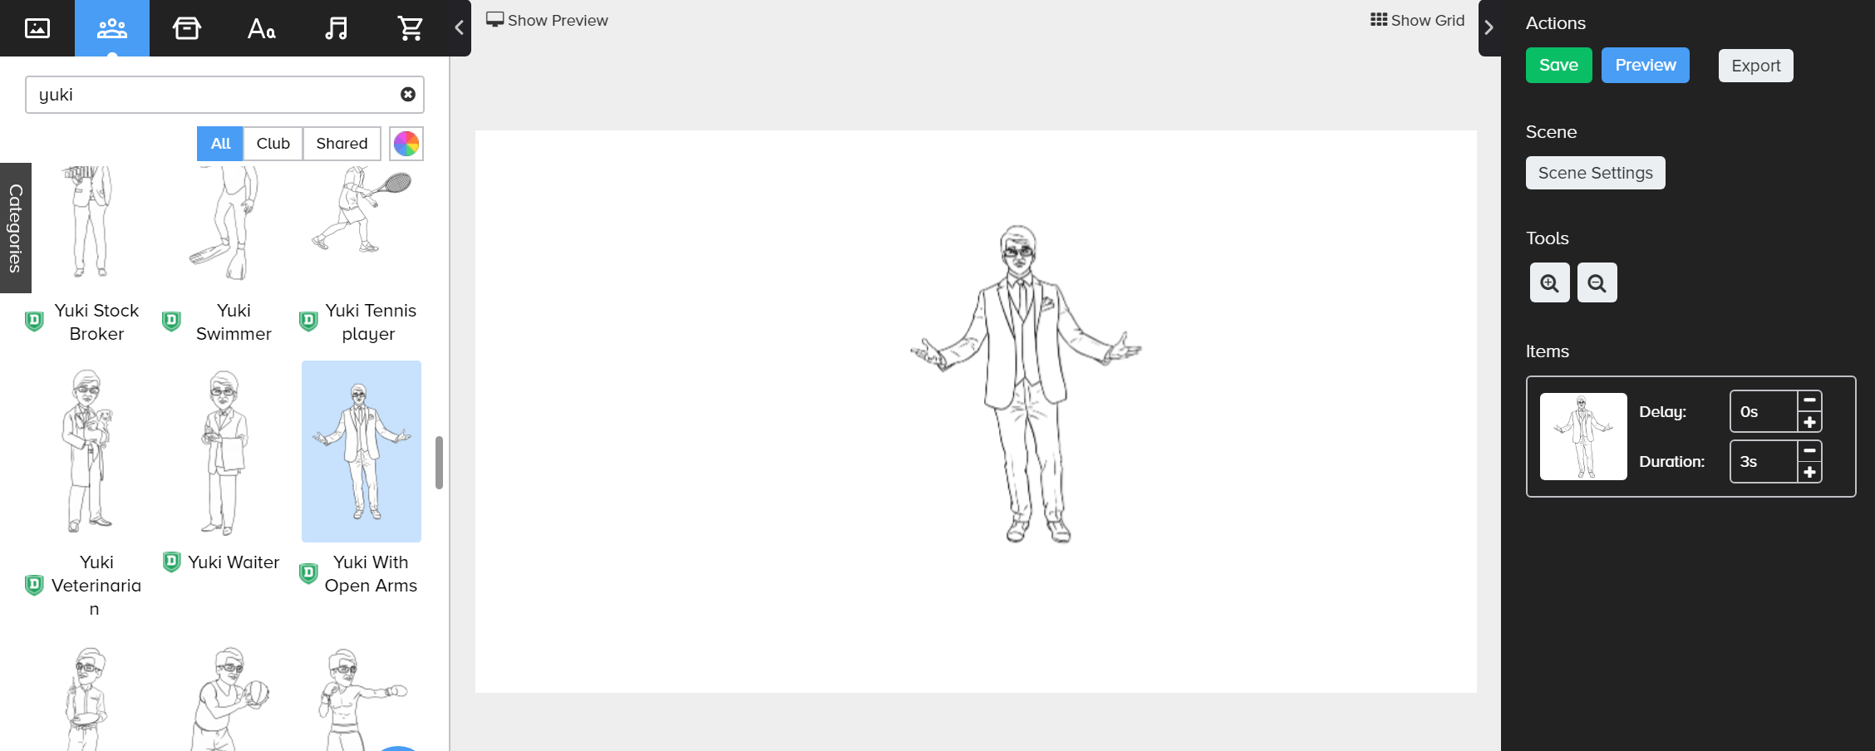Select the All filter tab
This screenshot has height=751, width=1875.
[x=220, y=144]
